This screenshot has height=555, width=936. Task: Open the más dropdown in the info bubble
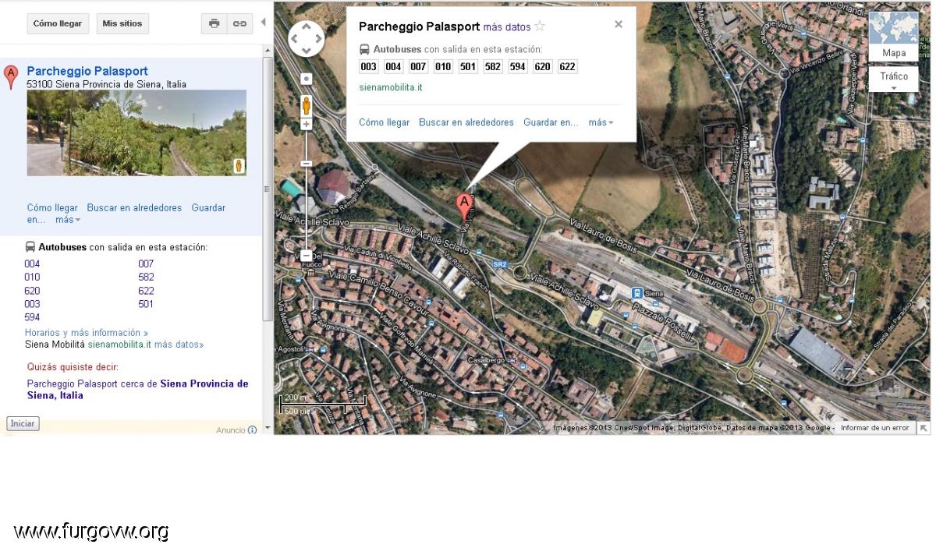point(601,122)
